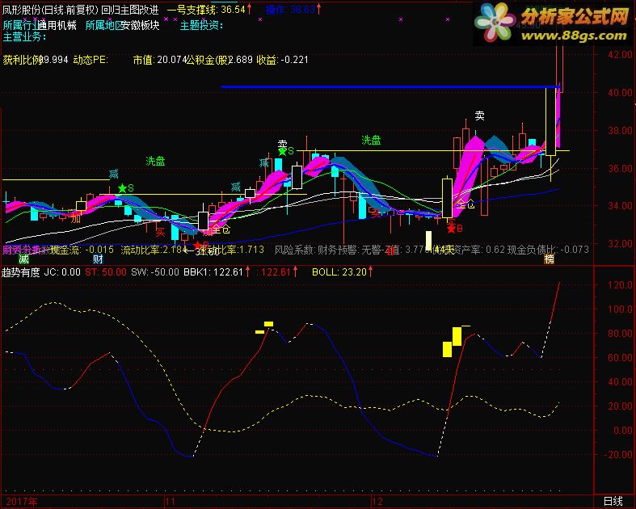Select month 11 marker on time axis
The height and width of the screenshot is (509, 636).
point(170,502)
